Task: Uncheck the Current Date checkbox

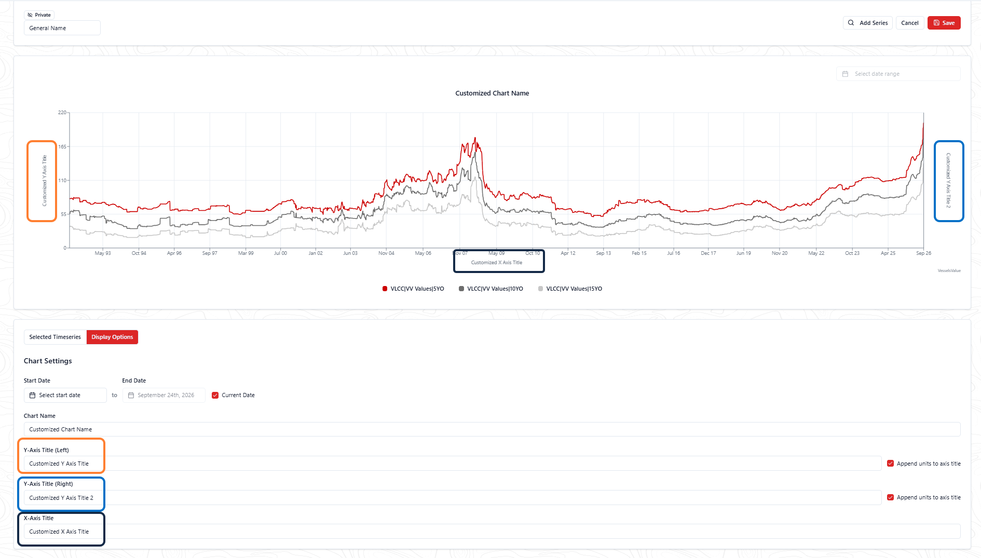Action: pos(215,395)
